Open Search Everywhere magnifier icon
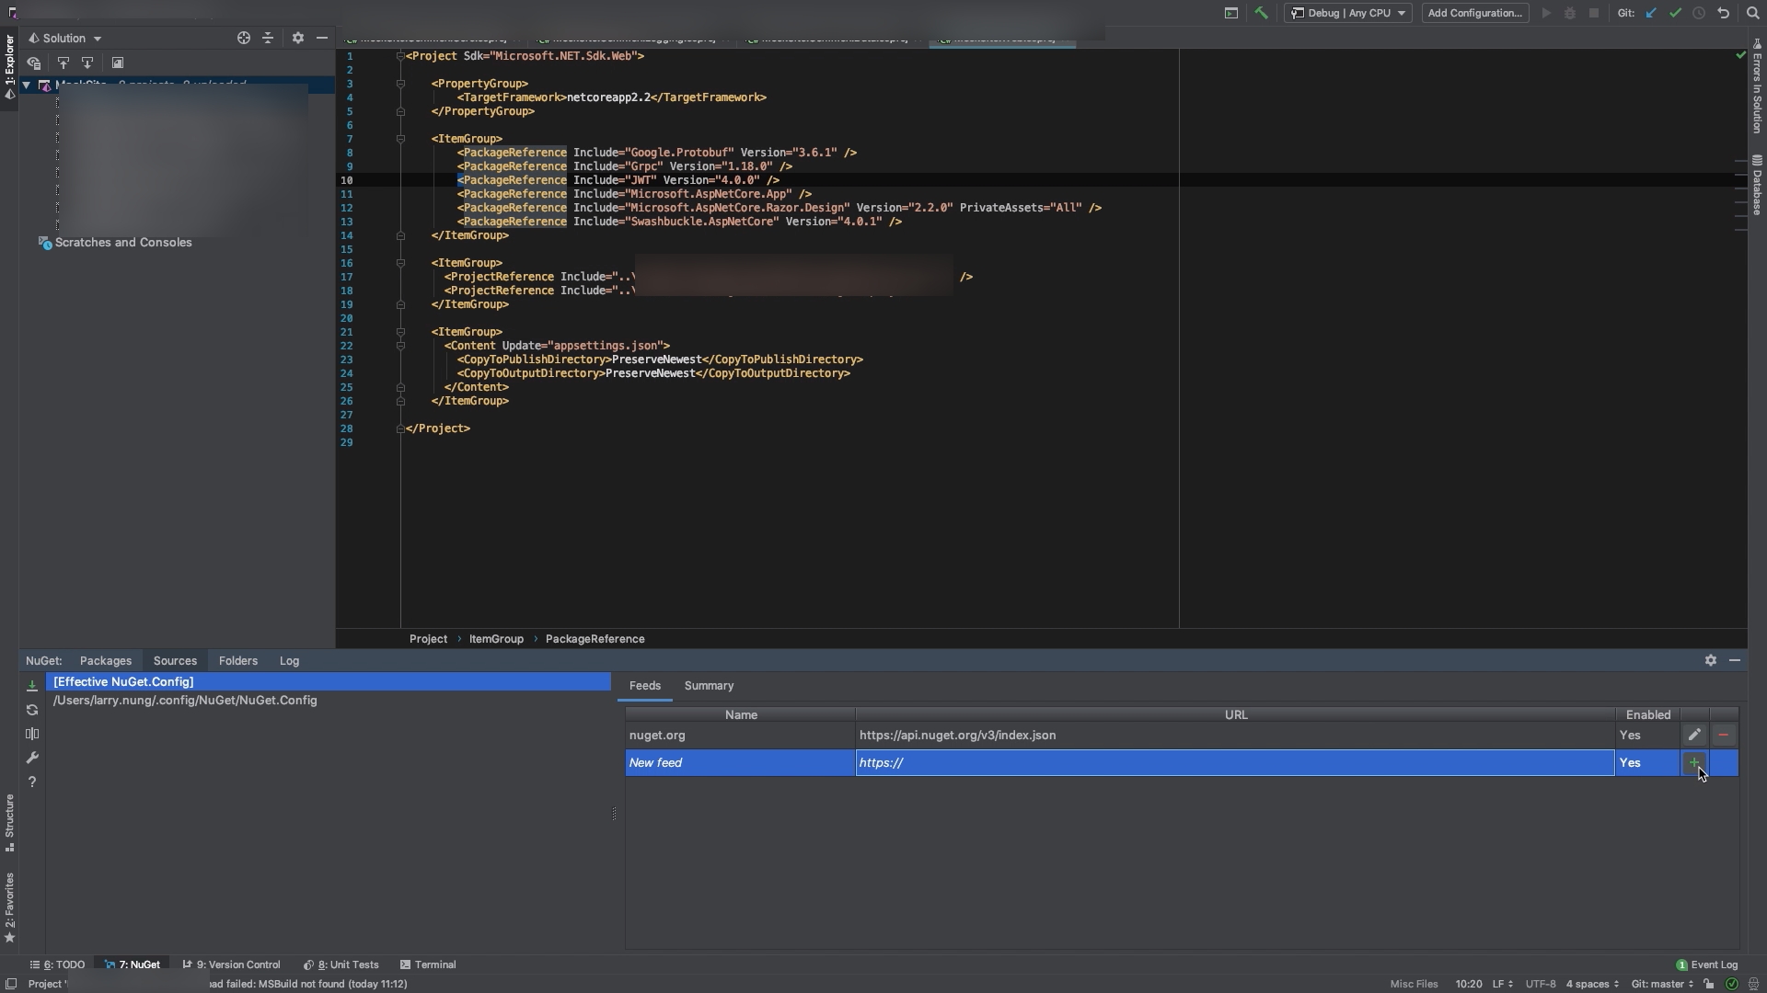The height and width of the screenshot is (993, 1767). click(x=1752, y=13)
